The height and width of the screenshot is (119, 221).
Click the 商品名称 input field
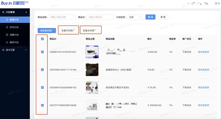click(62, 17)
